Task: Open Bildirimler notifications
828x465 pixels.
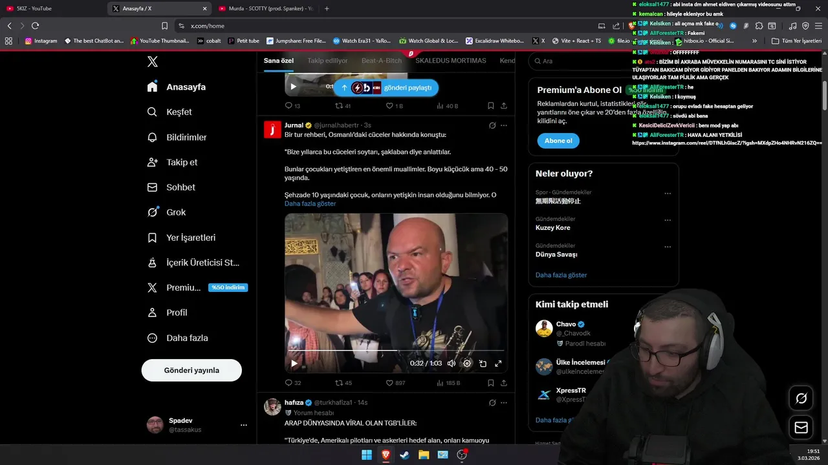Action: 177,137
